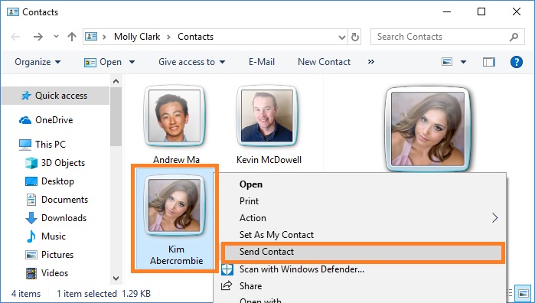Click the Downloads arrow icon
Screen dimensions: 535x303
(x=31, y=218)
